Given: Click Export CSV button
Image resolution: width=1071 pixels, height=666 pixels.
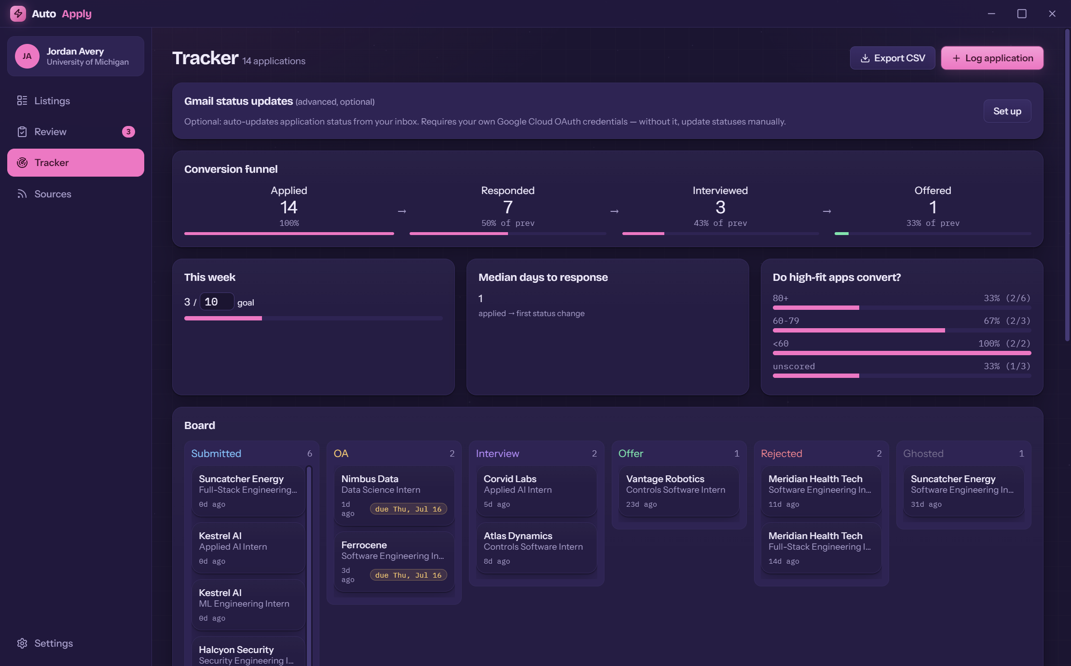Looking at the screenshot, I should 892,58.
